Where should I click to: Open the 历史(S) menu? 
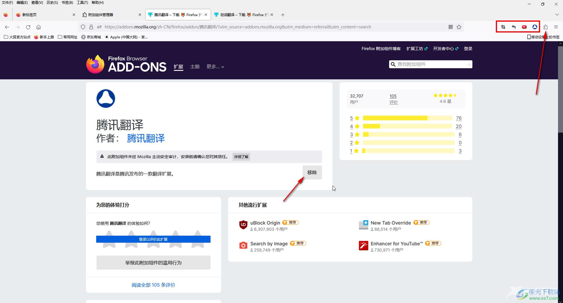52,3
